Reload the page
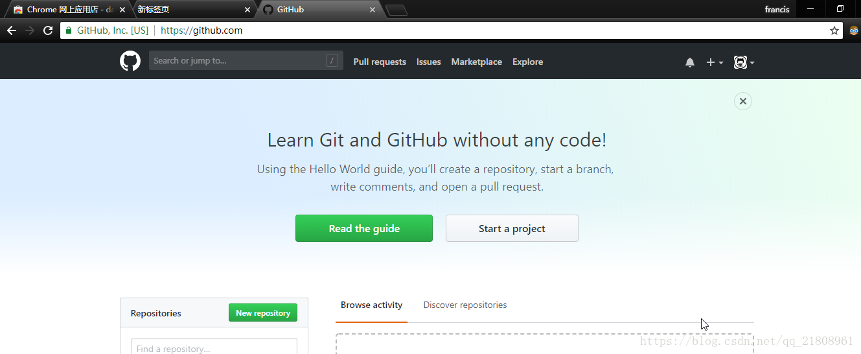861x354 pixels. 48,30
